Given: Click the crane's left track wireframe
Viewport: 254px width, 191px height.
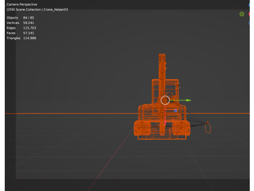Looking at the screenshot, I should (x=142, y=128).
